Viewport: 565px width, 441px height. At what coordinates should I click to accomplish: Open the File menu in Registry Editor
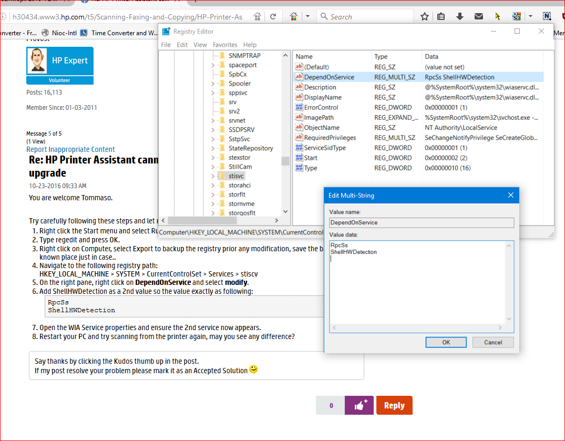[x=166, y=45]
